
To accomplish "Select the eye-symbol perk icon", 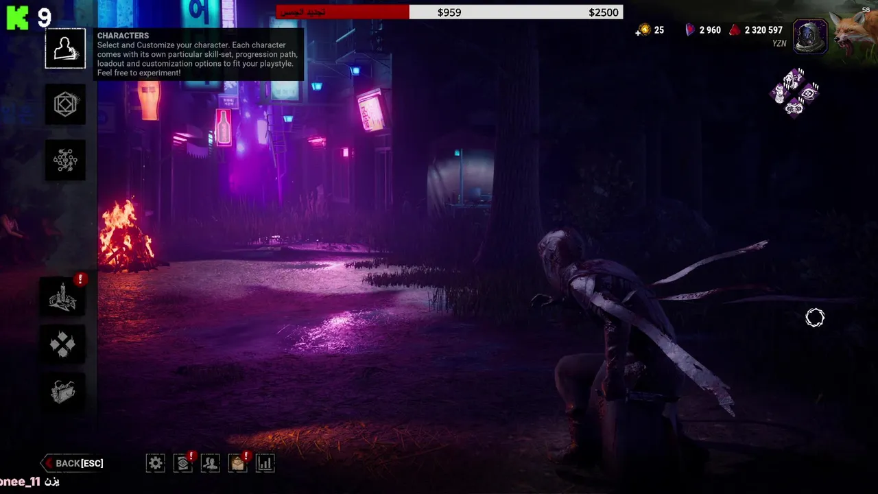I will 809,93.
